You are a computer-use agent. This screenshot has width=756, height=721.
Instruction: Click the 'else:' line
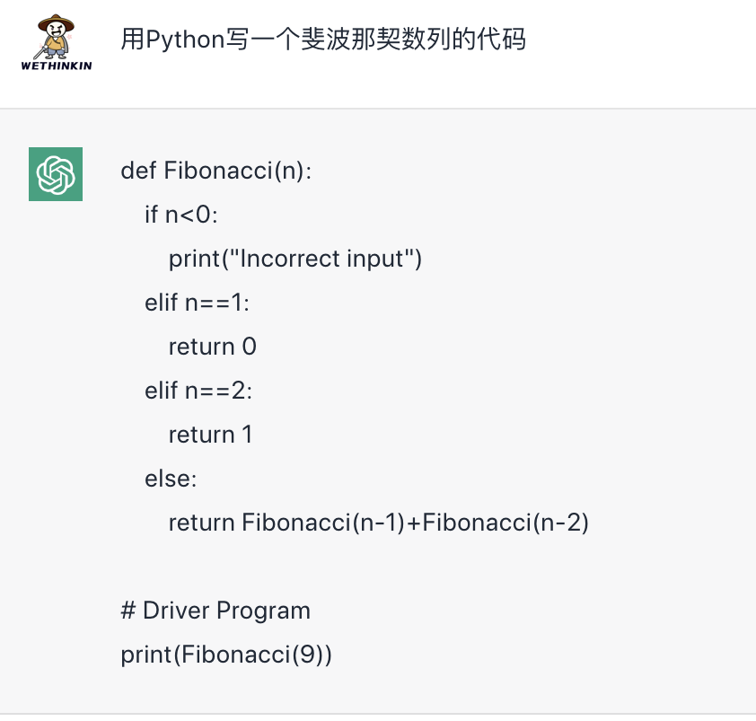pos(171,479)
